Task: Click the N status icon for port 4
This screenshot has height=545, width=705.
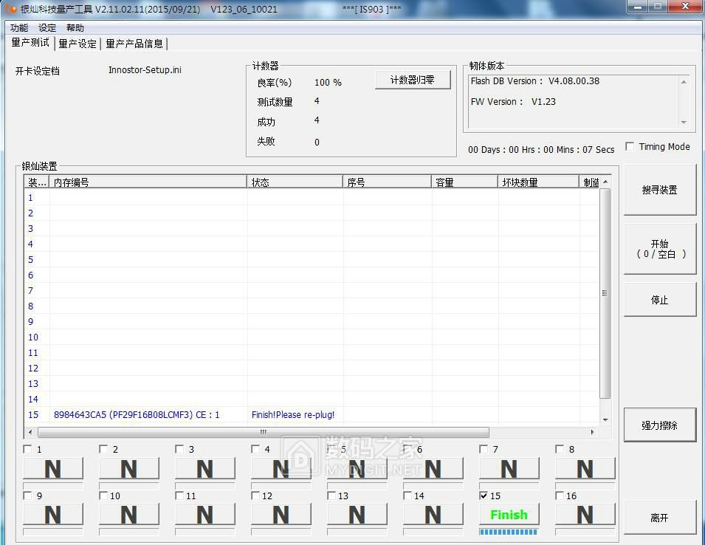Action: pos(281,468)
